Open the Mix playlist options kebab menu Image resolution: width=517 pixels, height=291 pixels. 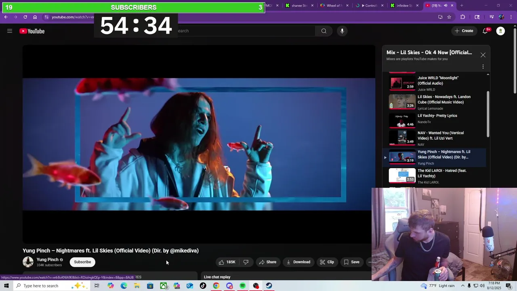click(x=483, y=67)
